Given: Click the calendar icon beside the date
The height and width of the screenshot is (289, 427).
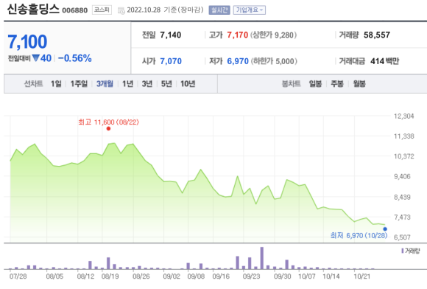Looking at the screenshot, I should (121, 10).
